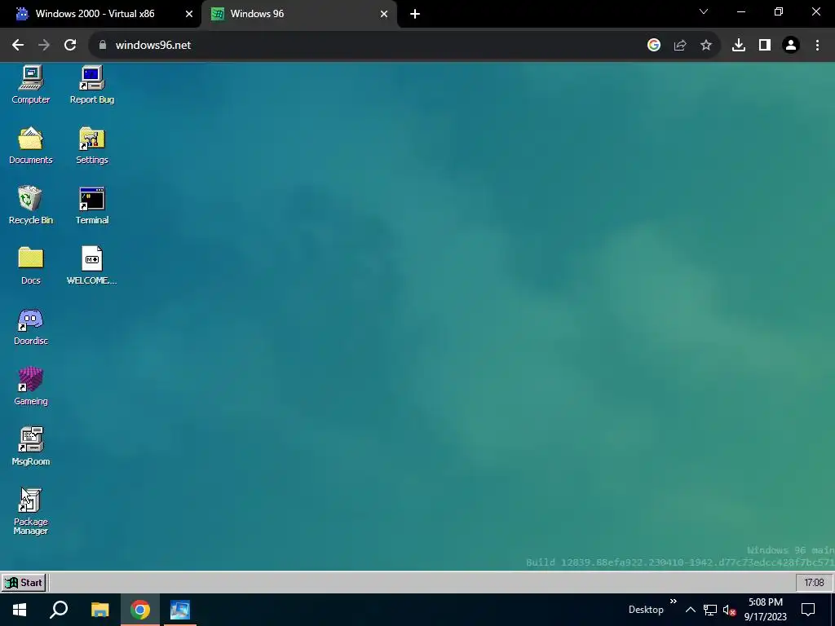Open the Report Bug shortcut
This screenshot has height=626, width=835.
92,85
